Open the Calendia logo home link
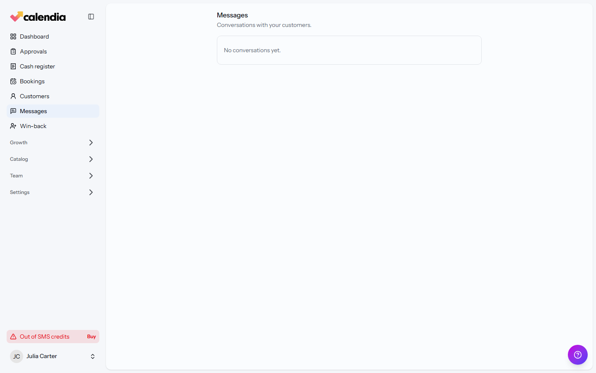The width and height of the screenshot is (596, 373). 38,17
